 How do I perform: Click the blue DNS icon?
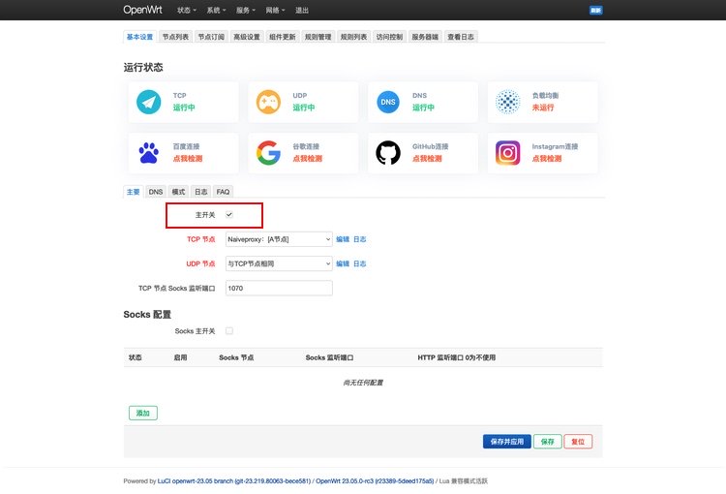pos(388,102)
